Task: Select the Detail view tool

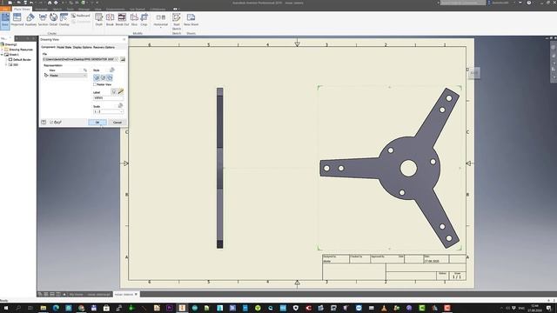Action: tap(53, 20)
